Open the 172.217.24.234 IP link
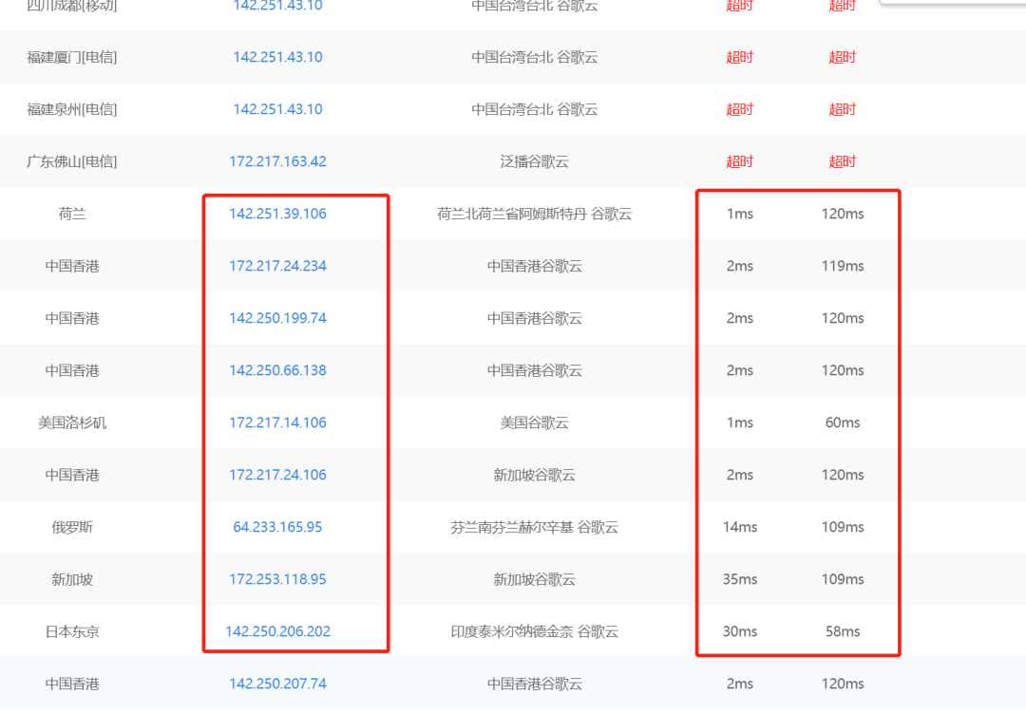 [x=277, y=266]
